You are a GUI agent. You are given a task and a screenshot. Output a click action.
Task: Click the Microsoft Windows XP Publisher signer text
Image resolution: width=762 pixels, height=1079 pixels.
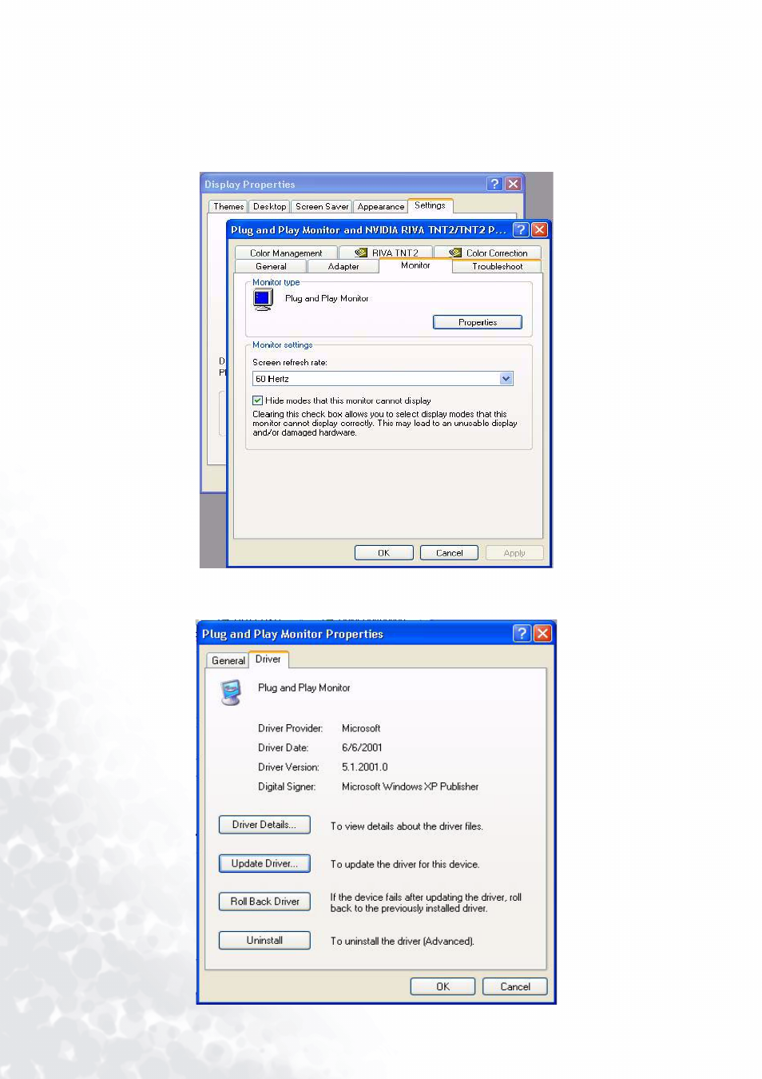(411, 786)
